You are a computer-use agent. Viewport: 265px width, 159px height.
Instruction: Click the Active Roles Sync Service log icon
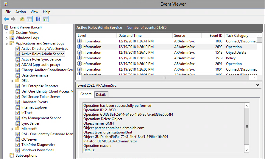[18, 59]
